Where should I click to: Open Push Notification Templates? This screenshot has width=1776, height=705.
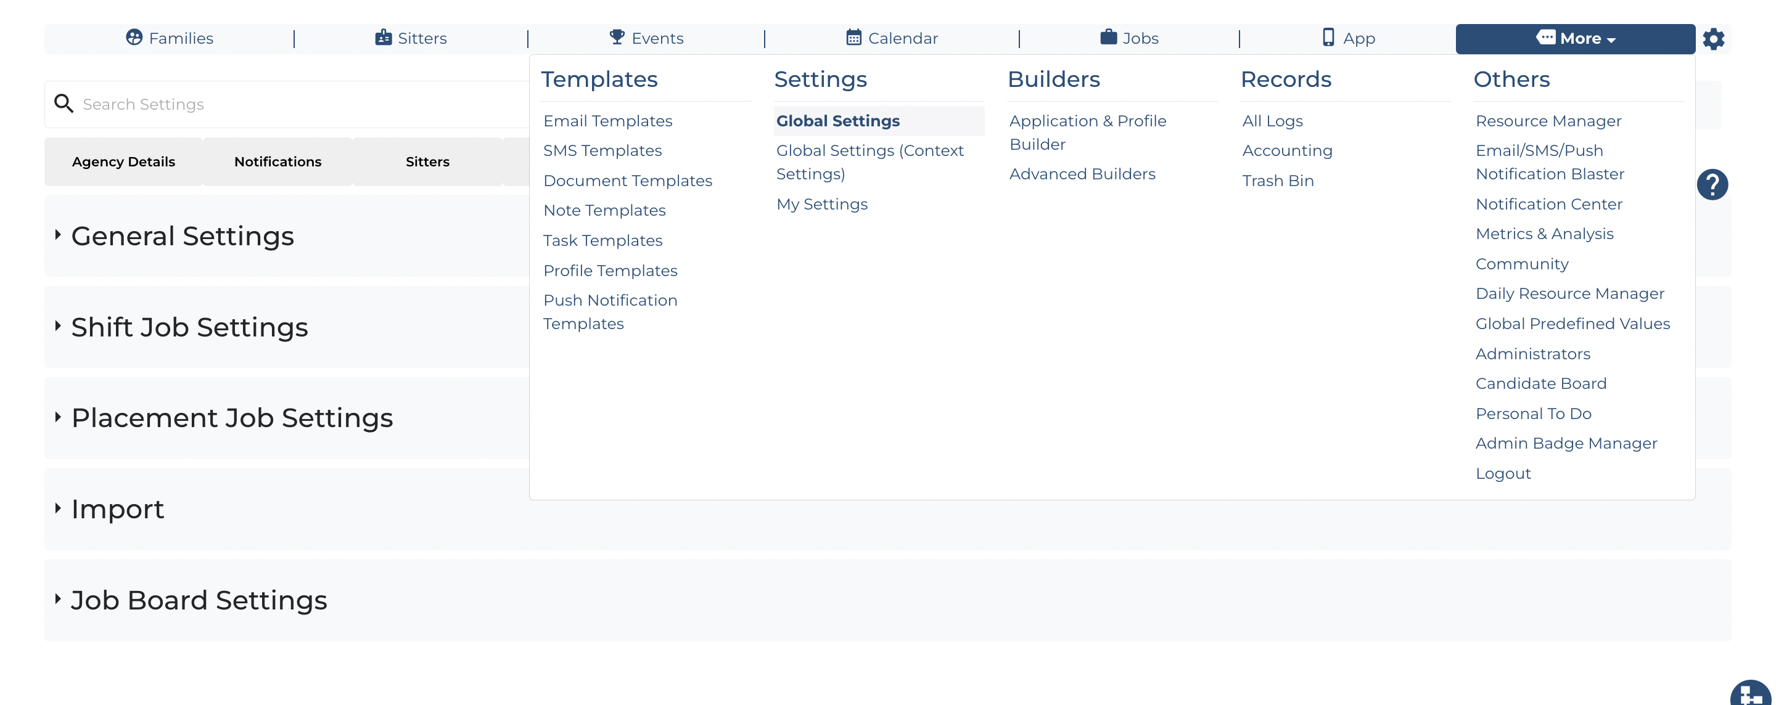click(x=610, y=312)
